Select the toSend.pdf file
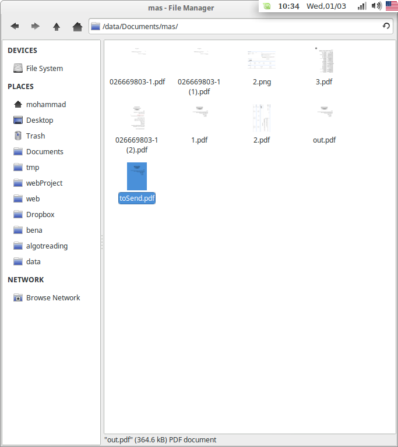The width and height of the screenshot is (398, 447). pyautogui.click(x=137, y=176)
